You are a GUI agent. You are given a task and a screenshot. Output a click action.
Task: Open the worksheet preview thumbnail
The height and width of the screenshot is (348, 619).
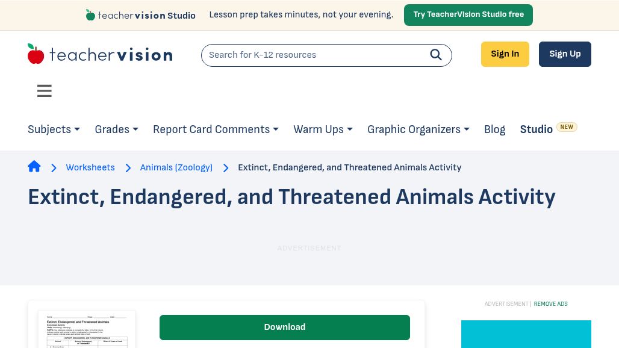(87, 329)
